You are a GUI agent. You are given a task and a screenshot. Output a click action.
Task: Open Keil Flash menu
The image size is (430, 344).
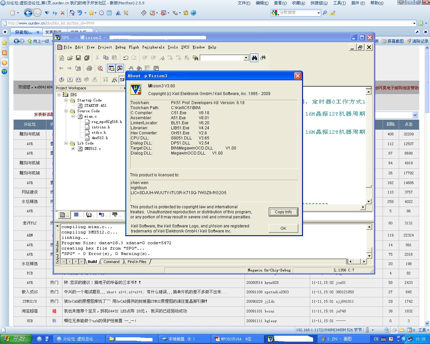tap(134, 47)
